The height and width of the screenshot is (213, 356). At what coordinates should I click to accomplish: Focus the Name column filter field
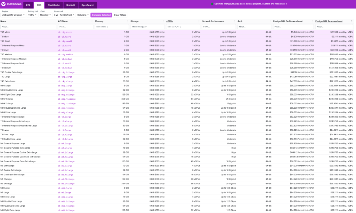click(28, 26)
